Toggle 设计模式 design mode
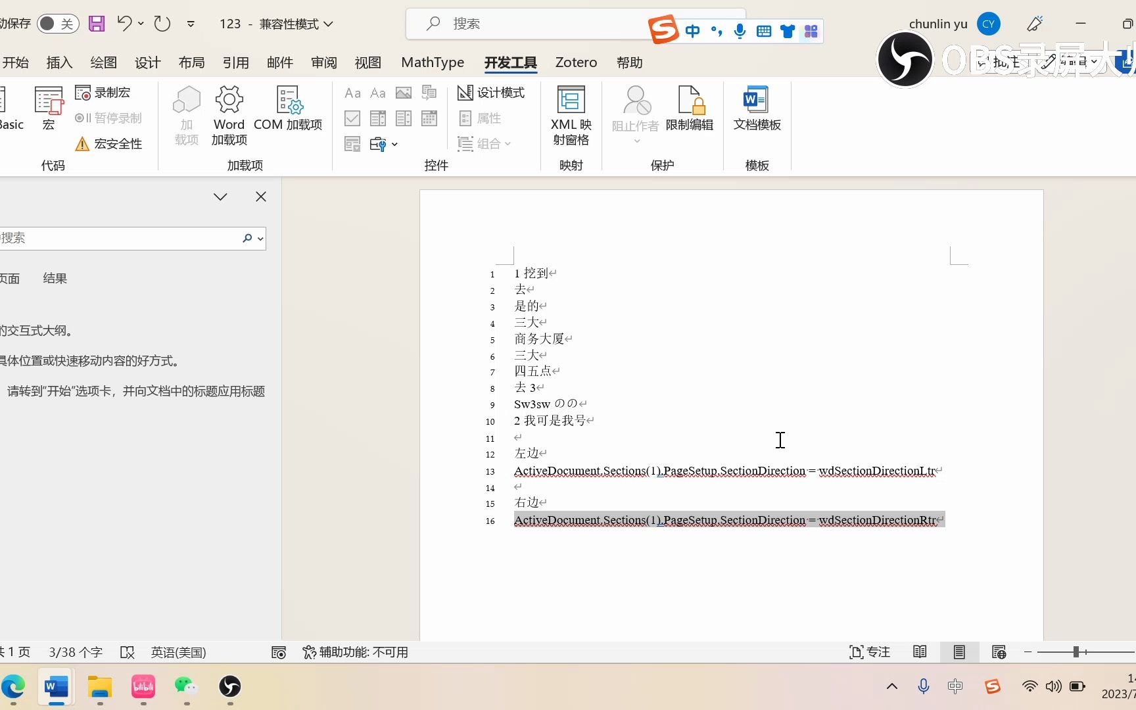 (492, 93)
